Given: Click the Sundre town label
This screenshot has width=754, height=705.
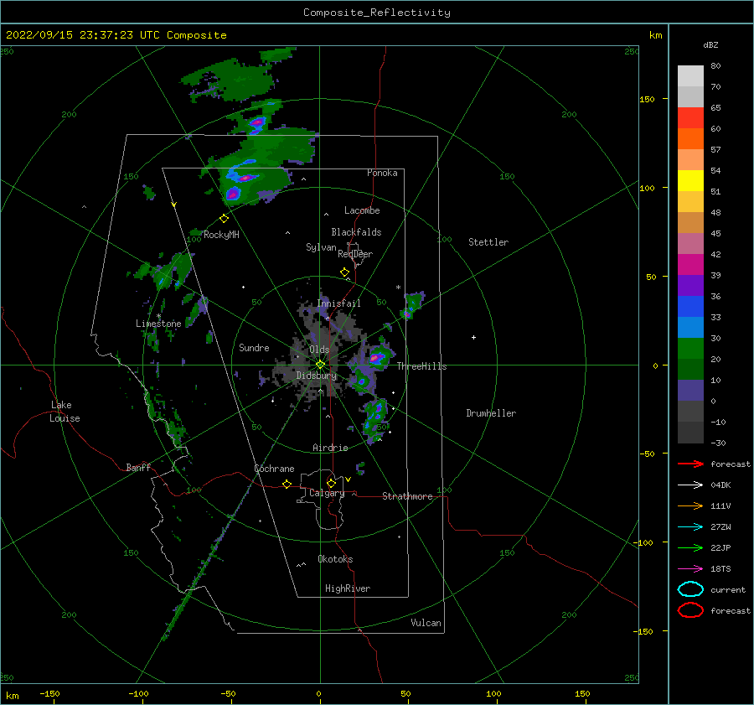Looking at the screenshot, I should point(254,347).
